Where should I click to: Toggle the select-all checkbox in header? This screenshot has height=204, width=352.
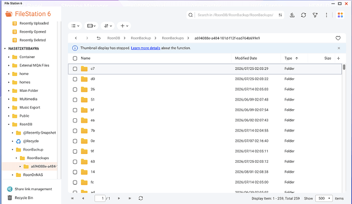point(75,58)
